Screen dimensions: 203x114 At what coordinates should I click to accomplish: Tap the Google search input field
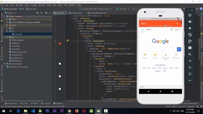[x=159, y=49]
